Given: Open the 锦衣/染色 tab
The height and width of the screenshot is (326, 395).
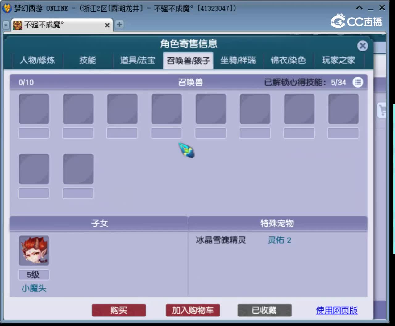Looking at the screenshot, I should pos(288,60).
